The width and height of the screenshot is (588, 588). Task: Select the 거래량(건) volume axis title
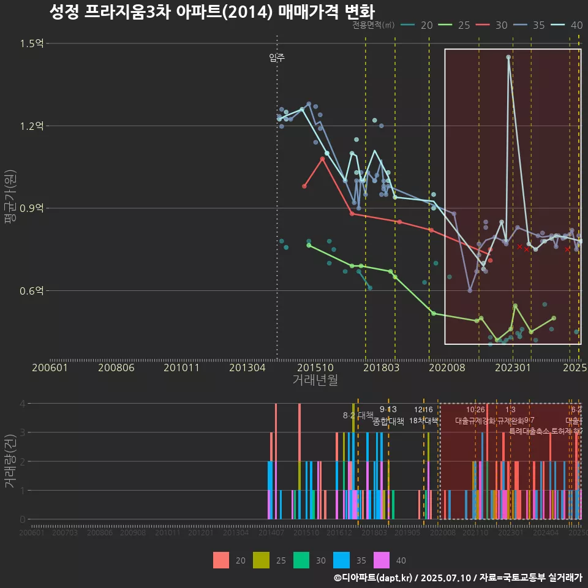tap(10, 461)
